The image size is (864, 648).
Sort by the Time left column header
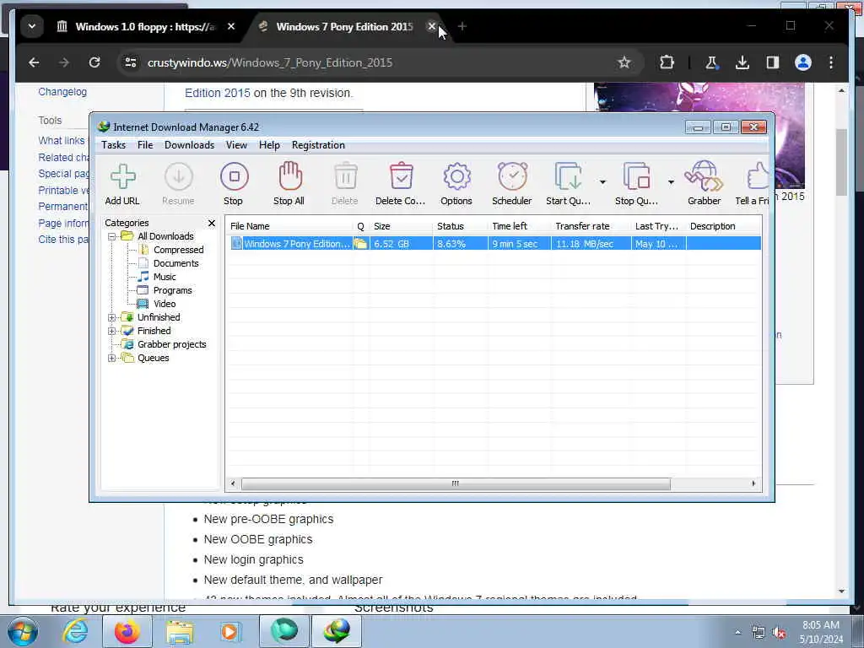click(x=519, y=226)
